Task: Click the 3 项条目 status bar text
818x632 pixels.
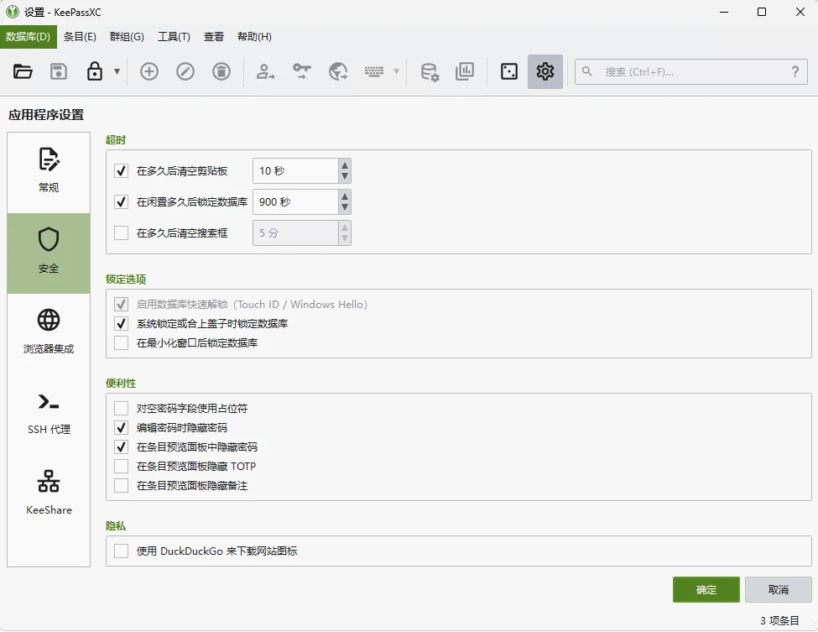Action: (x=779, y=620)
